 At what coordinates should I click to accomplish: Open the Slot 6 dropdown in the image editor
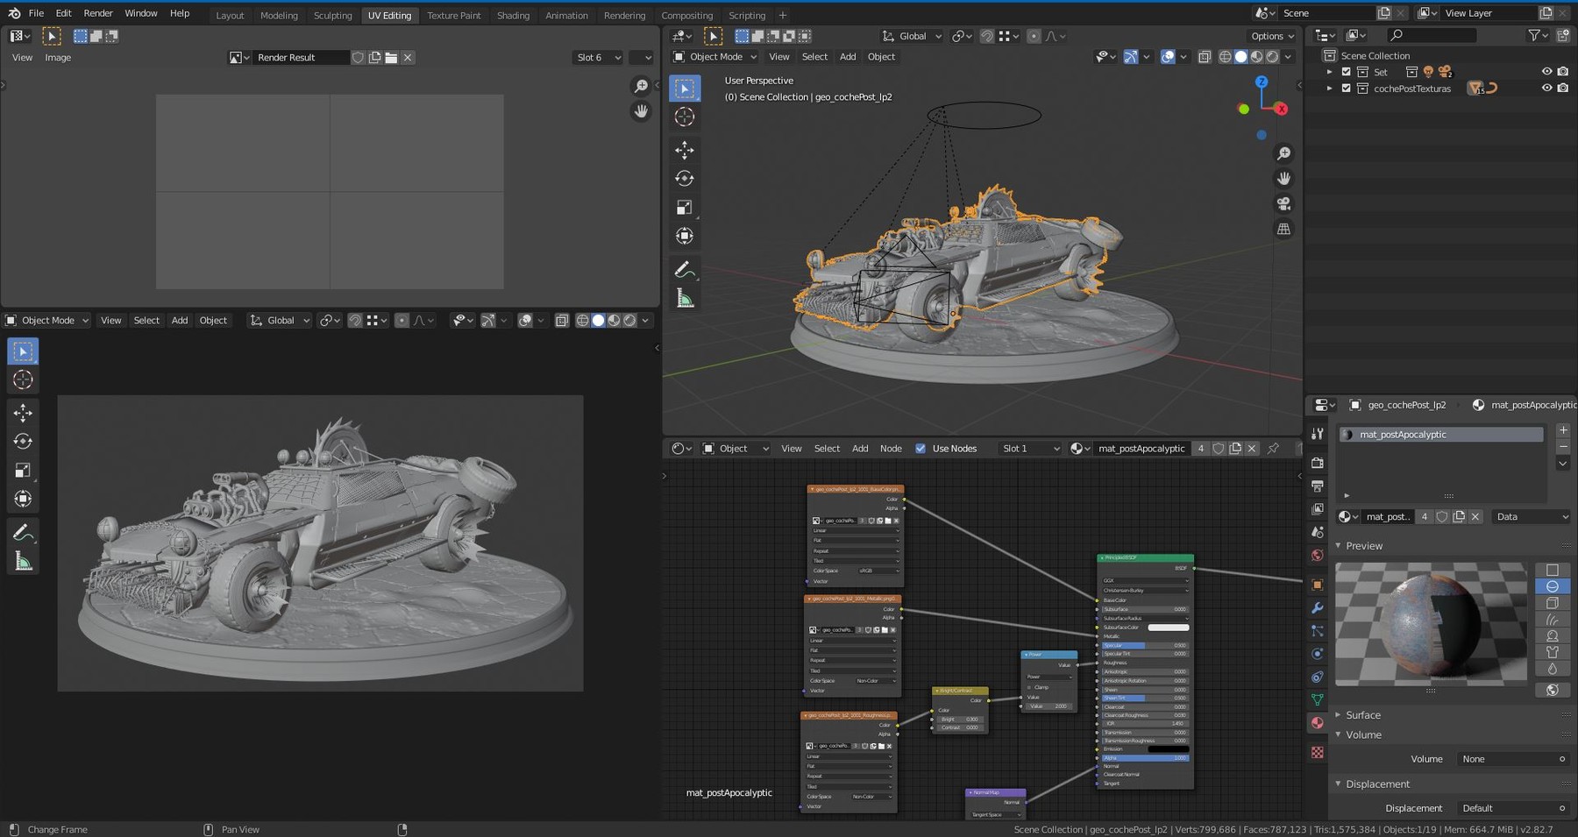pyautogui.click(x=596, y=57)
